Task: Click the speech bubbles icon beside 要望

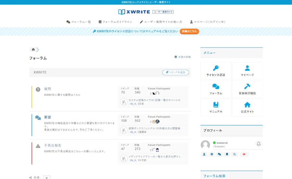Action: click(38, 118)
